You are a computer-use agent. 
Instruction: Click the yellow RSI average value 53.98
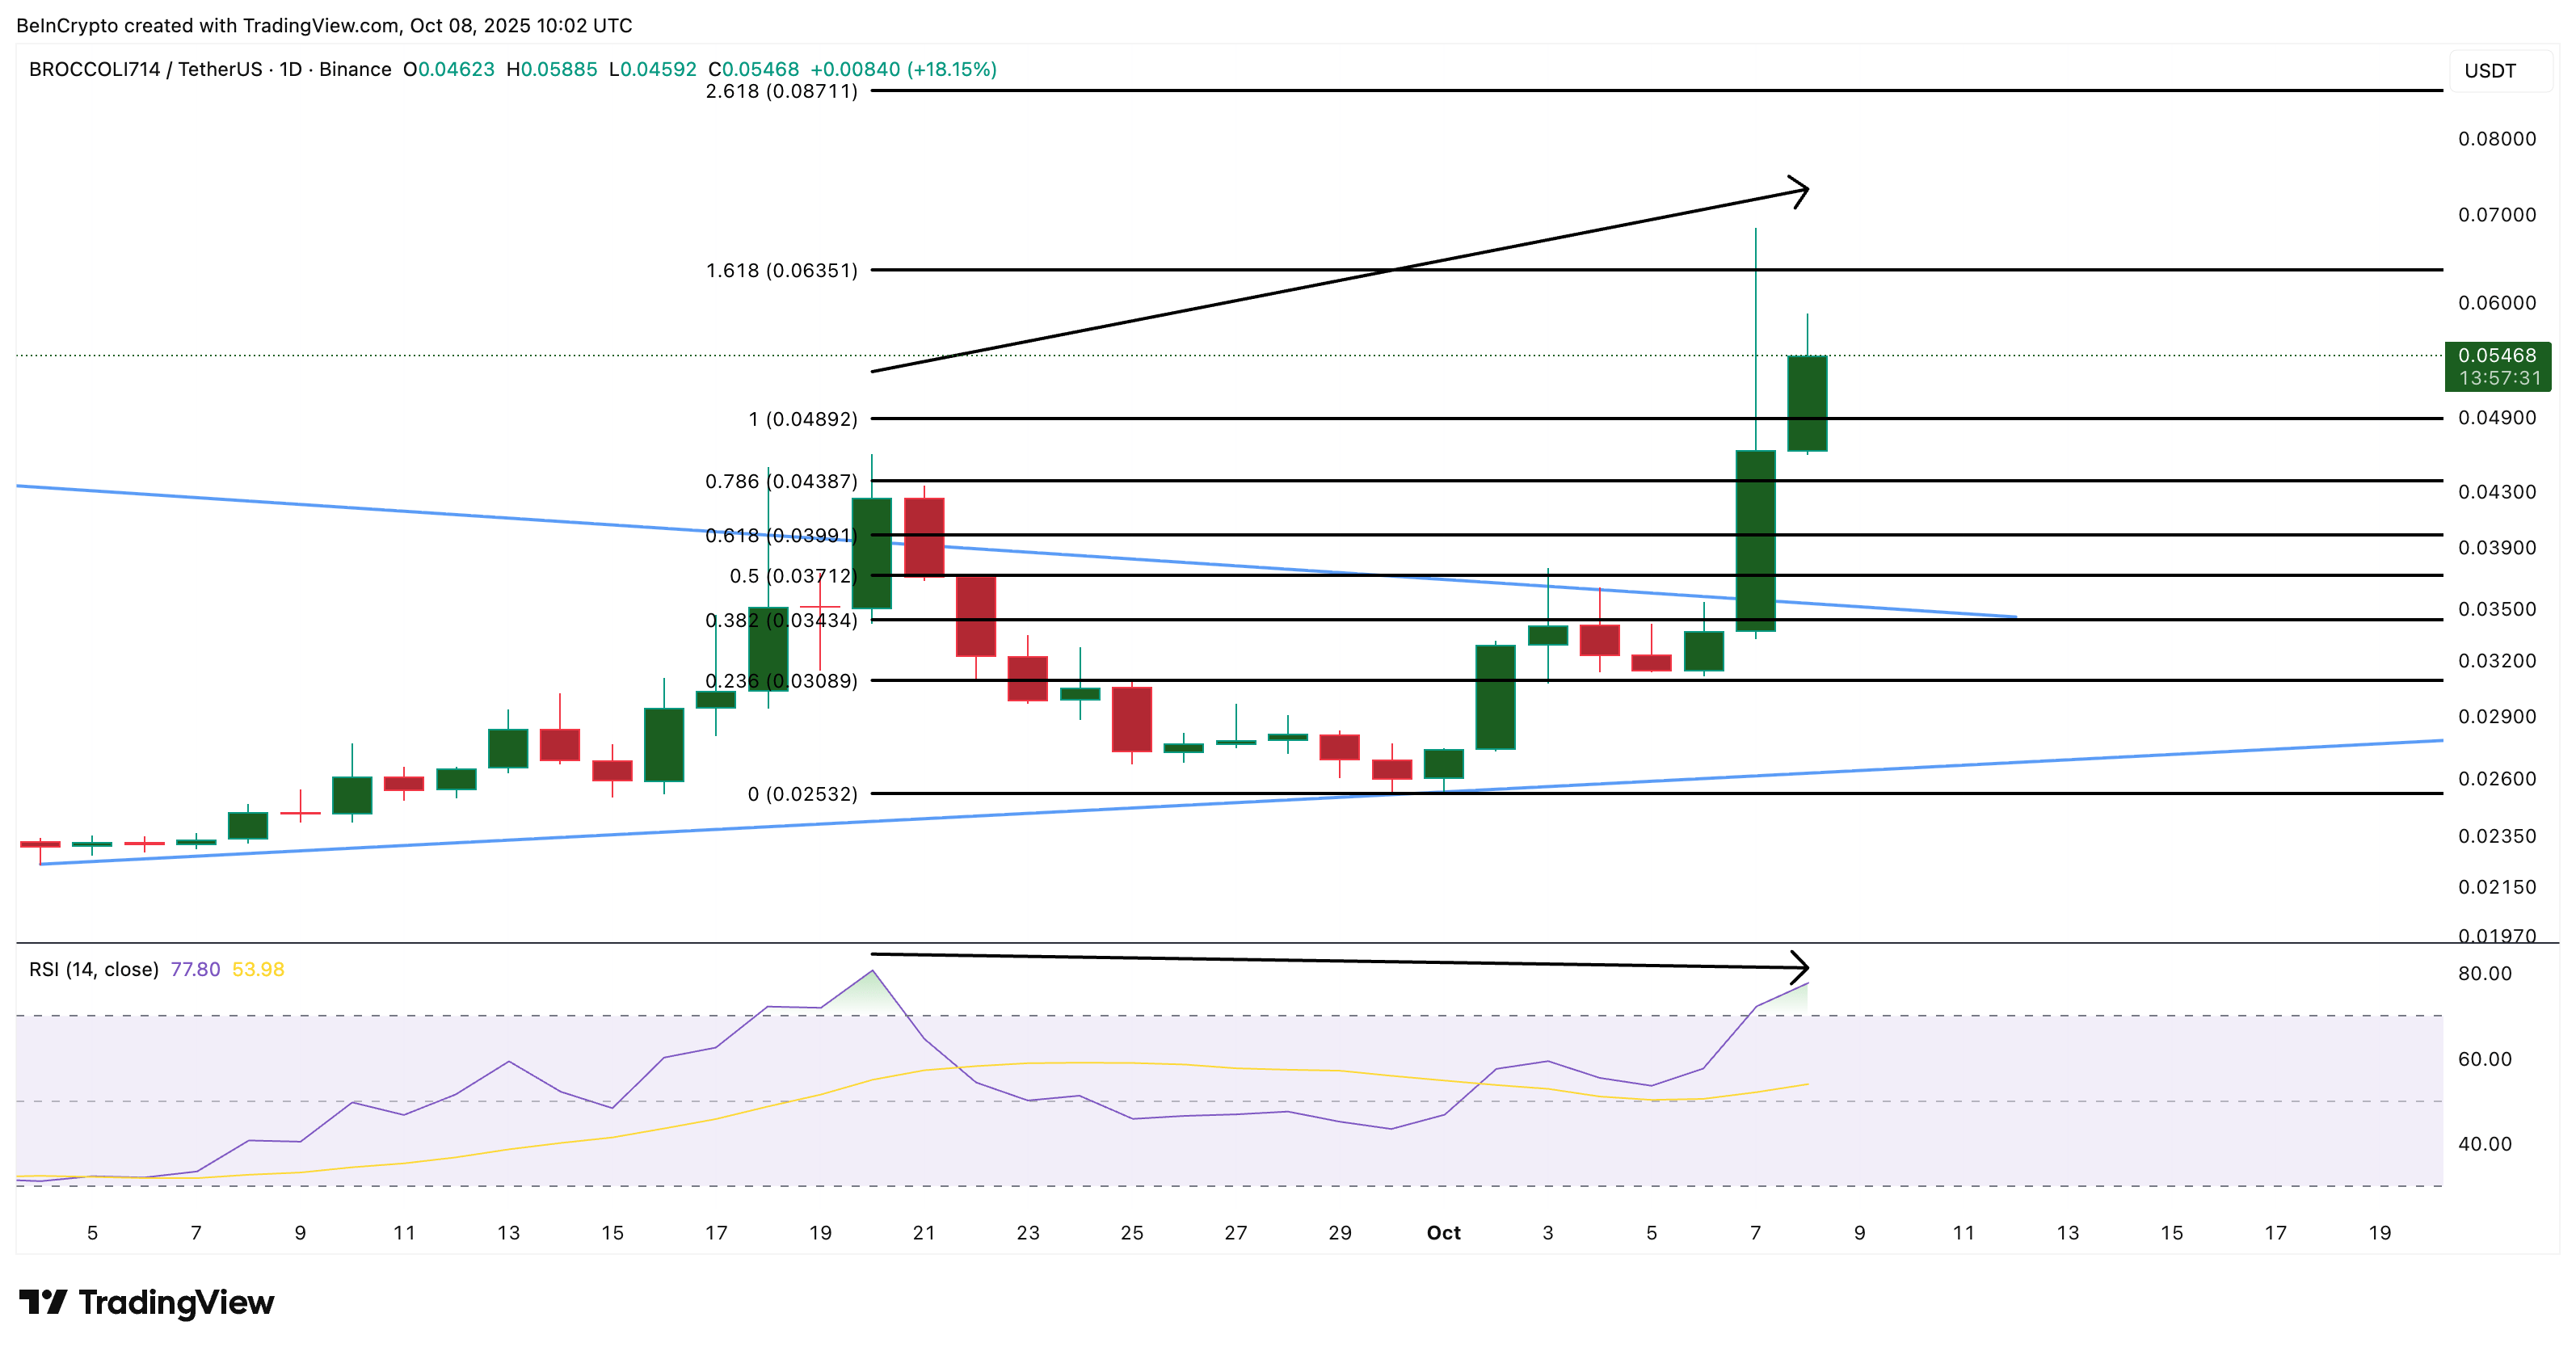pyautogui.click(x=258, y=968)
